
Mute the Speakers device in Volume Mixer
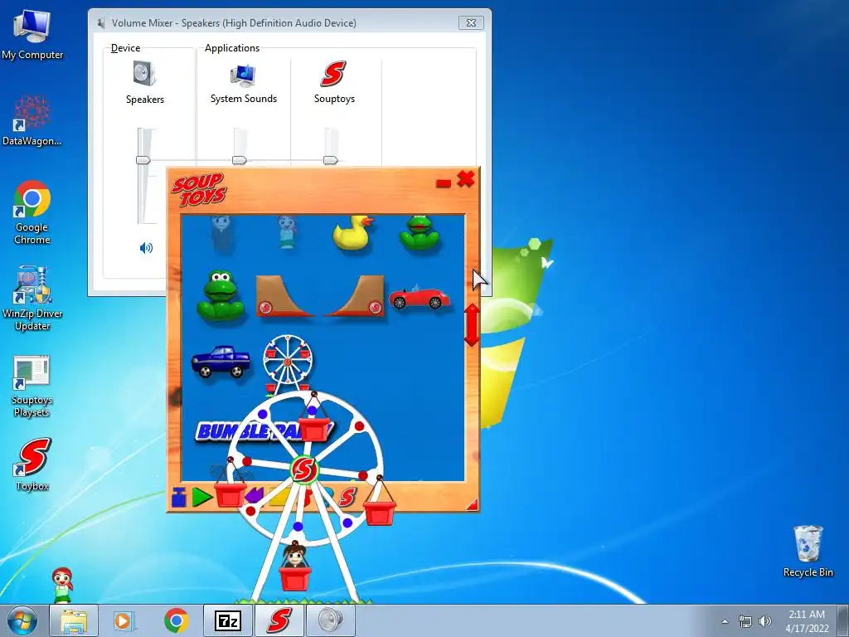146,248
